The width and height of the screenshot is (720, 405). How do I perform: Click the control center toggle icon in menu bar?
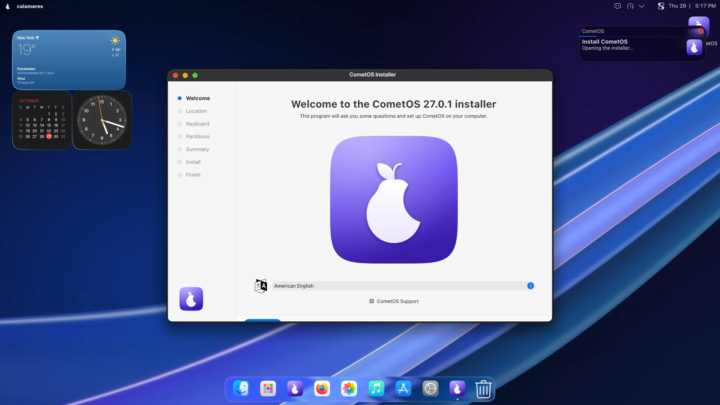(x=661, y=6)
